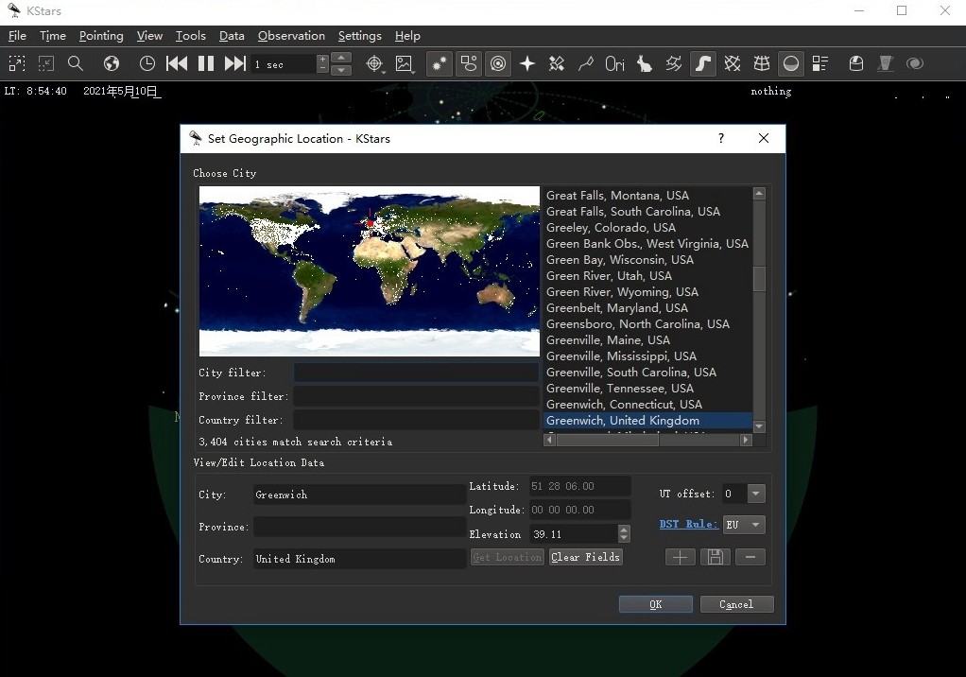Select Greenwich, Connecticut, USA in list

click(647, 404)
